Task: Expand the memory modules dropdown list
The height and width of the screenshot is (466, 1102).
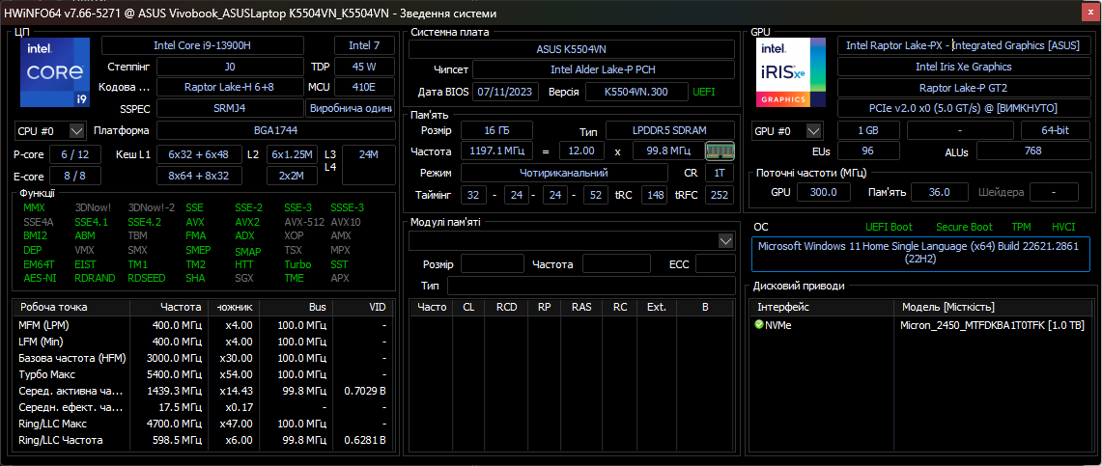Action: coord(725,240)
